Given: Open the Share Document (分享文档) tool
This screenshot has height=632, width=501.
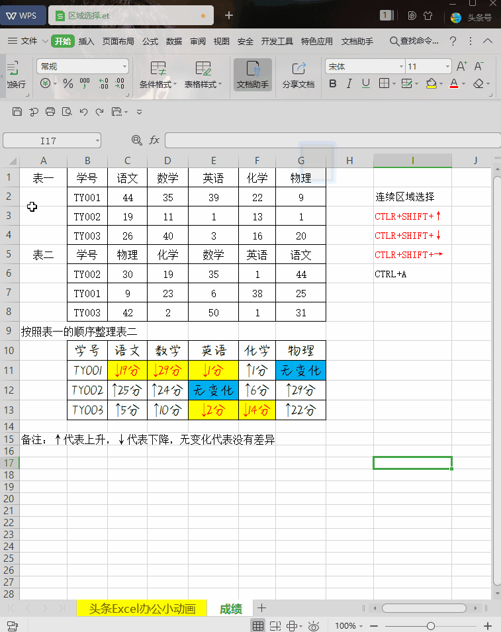Looking at the screenshot, I should click(x=298, y=75).
